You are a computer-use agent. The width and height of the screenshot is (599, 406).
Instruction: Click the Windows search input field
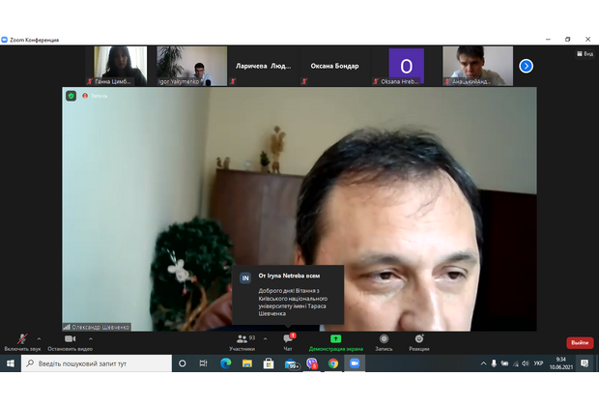97,363
